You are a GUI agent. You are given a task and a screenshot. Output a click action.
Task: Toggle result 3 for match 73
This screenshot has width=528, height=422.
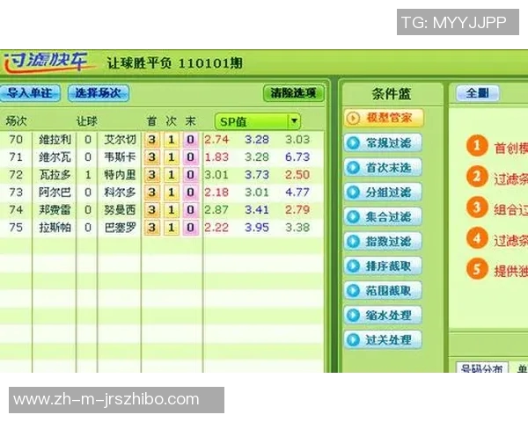152,193
